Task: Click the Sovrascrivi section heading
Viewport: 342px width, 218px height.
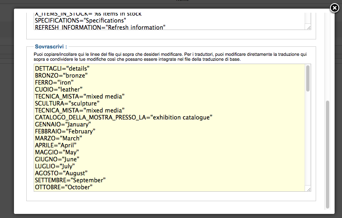Action: pos(51,47)
